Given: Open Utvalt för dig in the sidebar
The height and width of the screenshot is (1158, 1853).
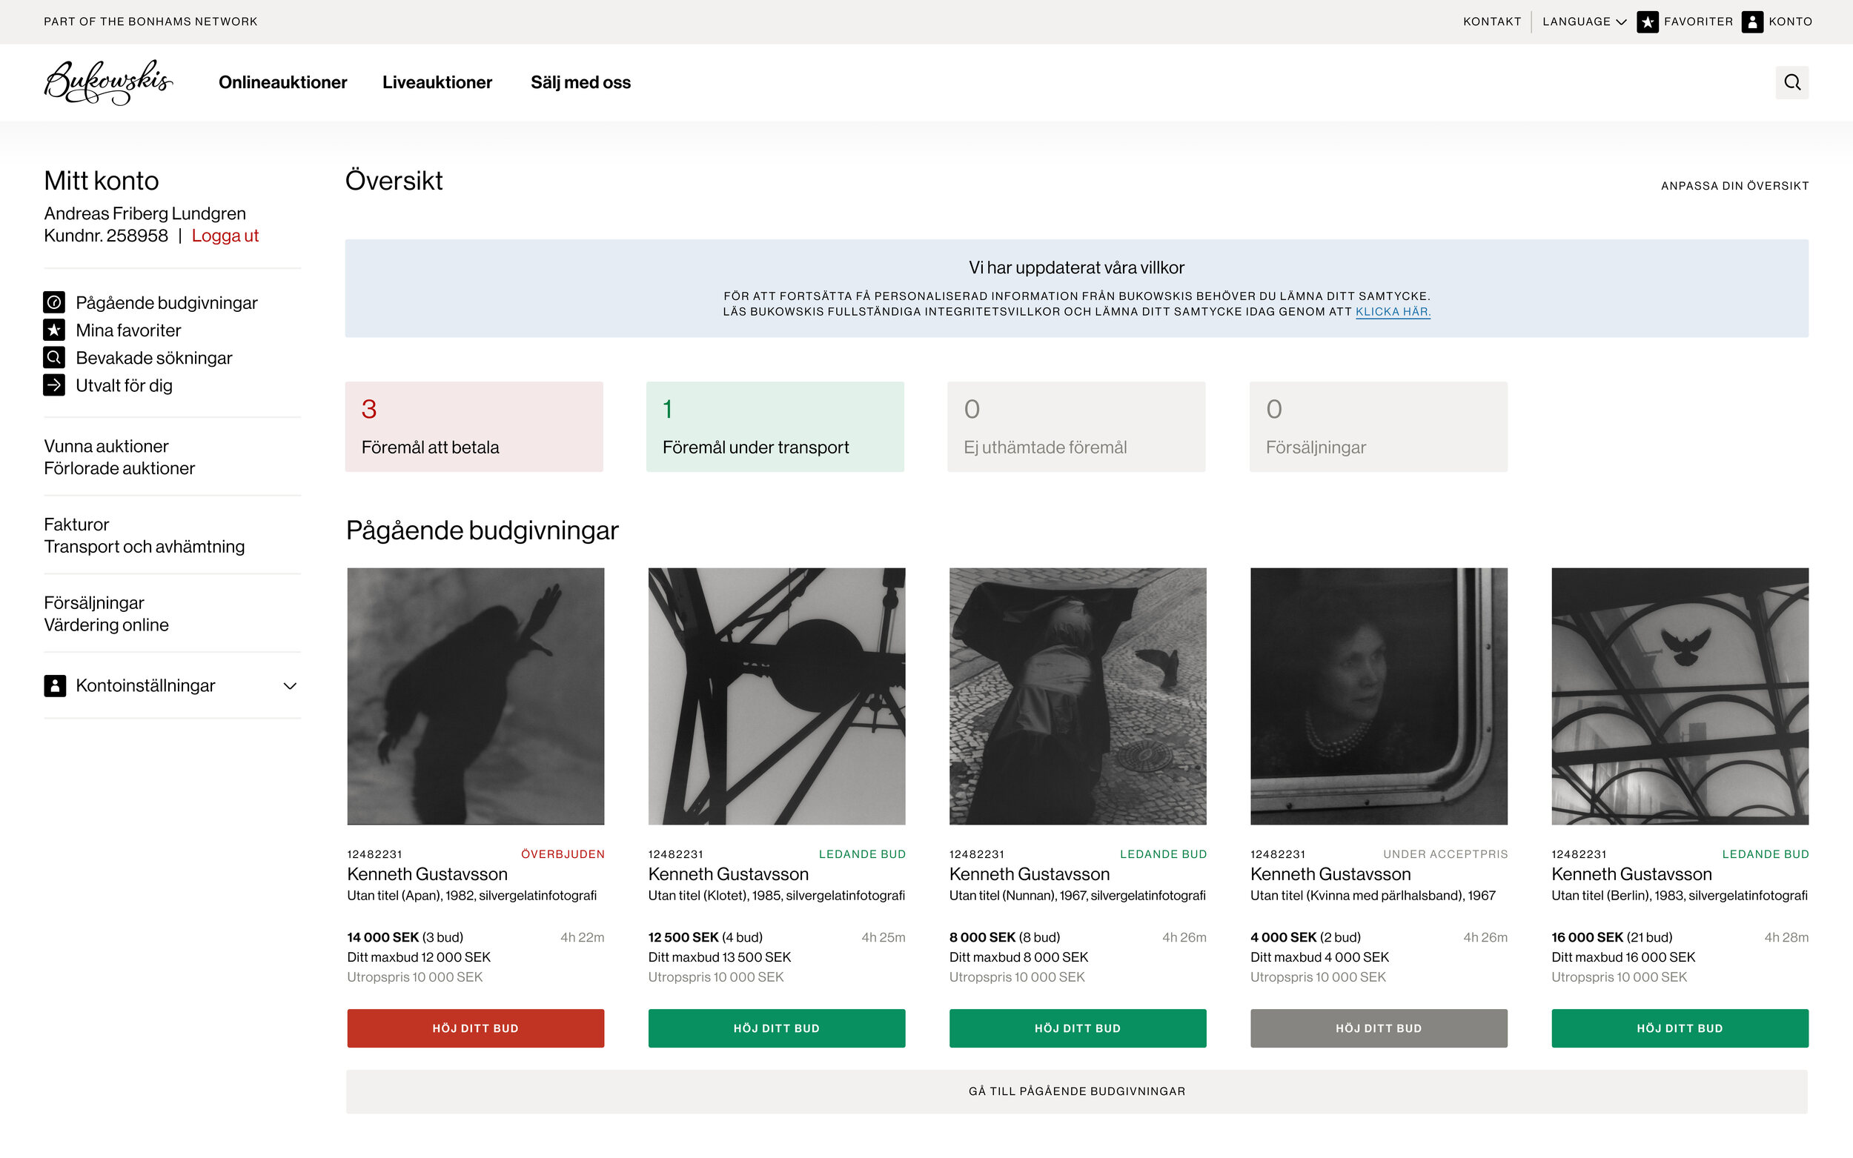Looking at the screenshot, I should point(124,385).
